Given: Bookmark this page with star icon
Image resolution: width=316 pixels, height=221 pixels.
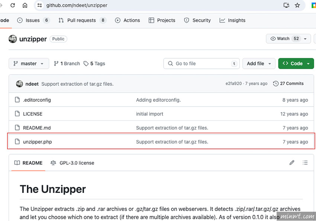Looking at the screenshot, I should [x=297, y=6].
